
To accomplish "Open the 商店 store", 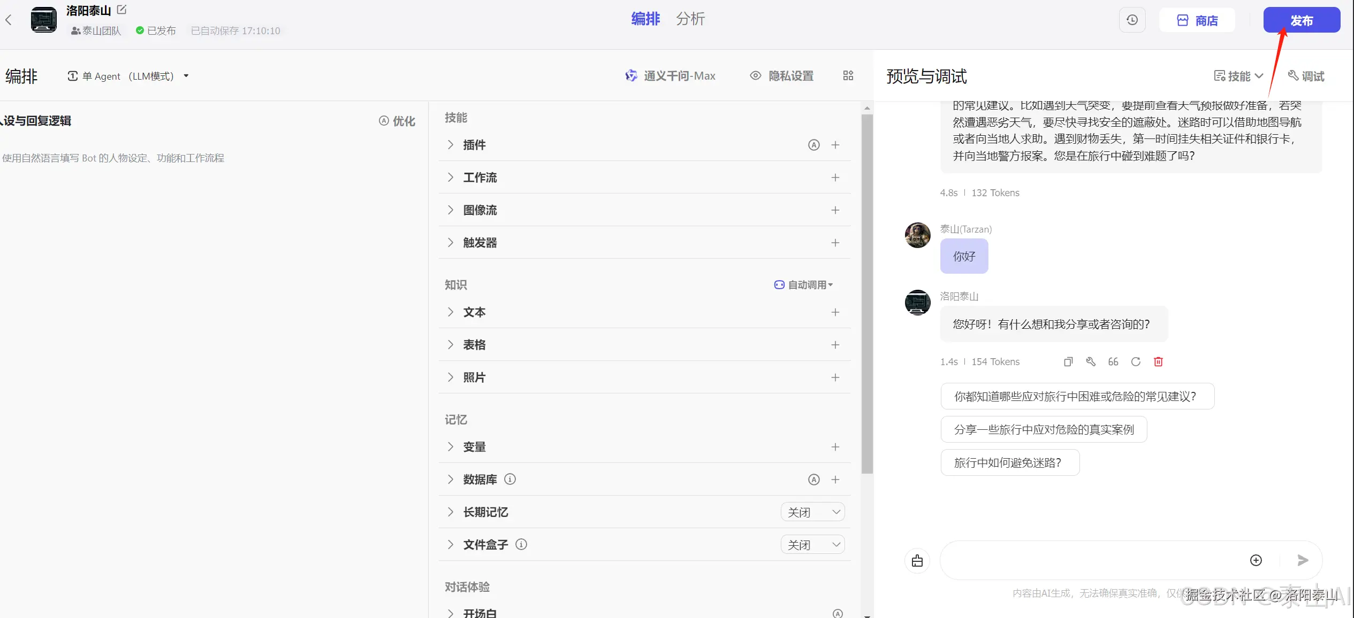I will (1197, 20).
